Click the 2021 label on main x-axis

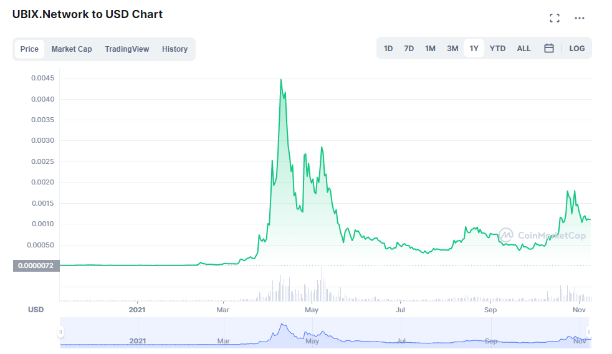(137, 310)
